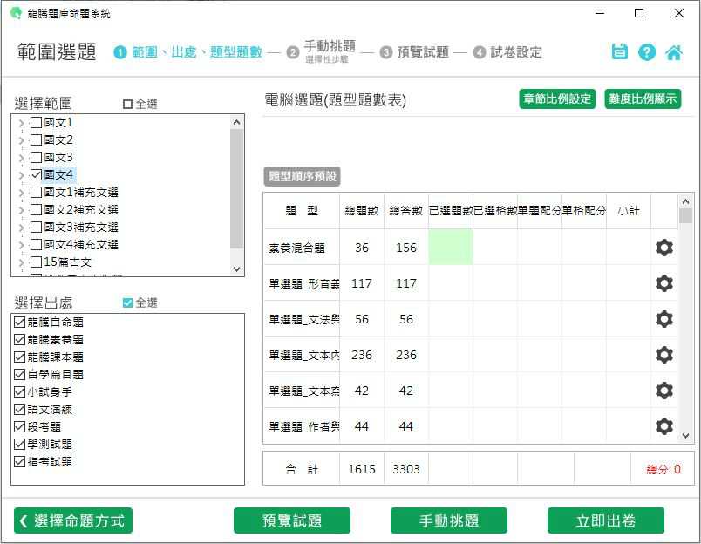Check the 國文3 checkbox
The width and height of the screenshot is (701, 544).
36,157
